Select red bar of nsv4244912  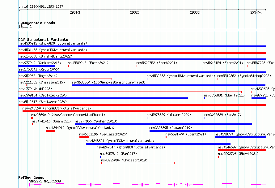point(50,131)
